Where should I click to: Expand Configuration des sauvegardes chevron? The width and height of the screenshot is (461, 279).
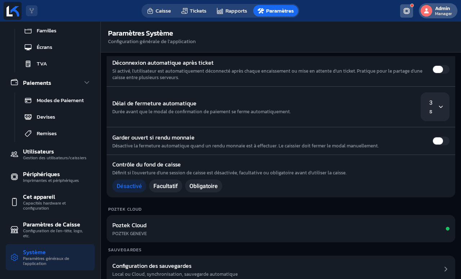click(446, 269)
